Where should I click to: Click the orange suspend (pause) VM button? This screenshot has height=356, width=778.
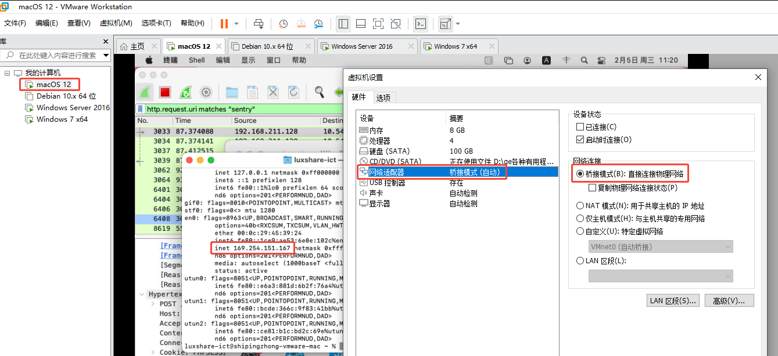pos(224,24)
